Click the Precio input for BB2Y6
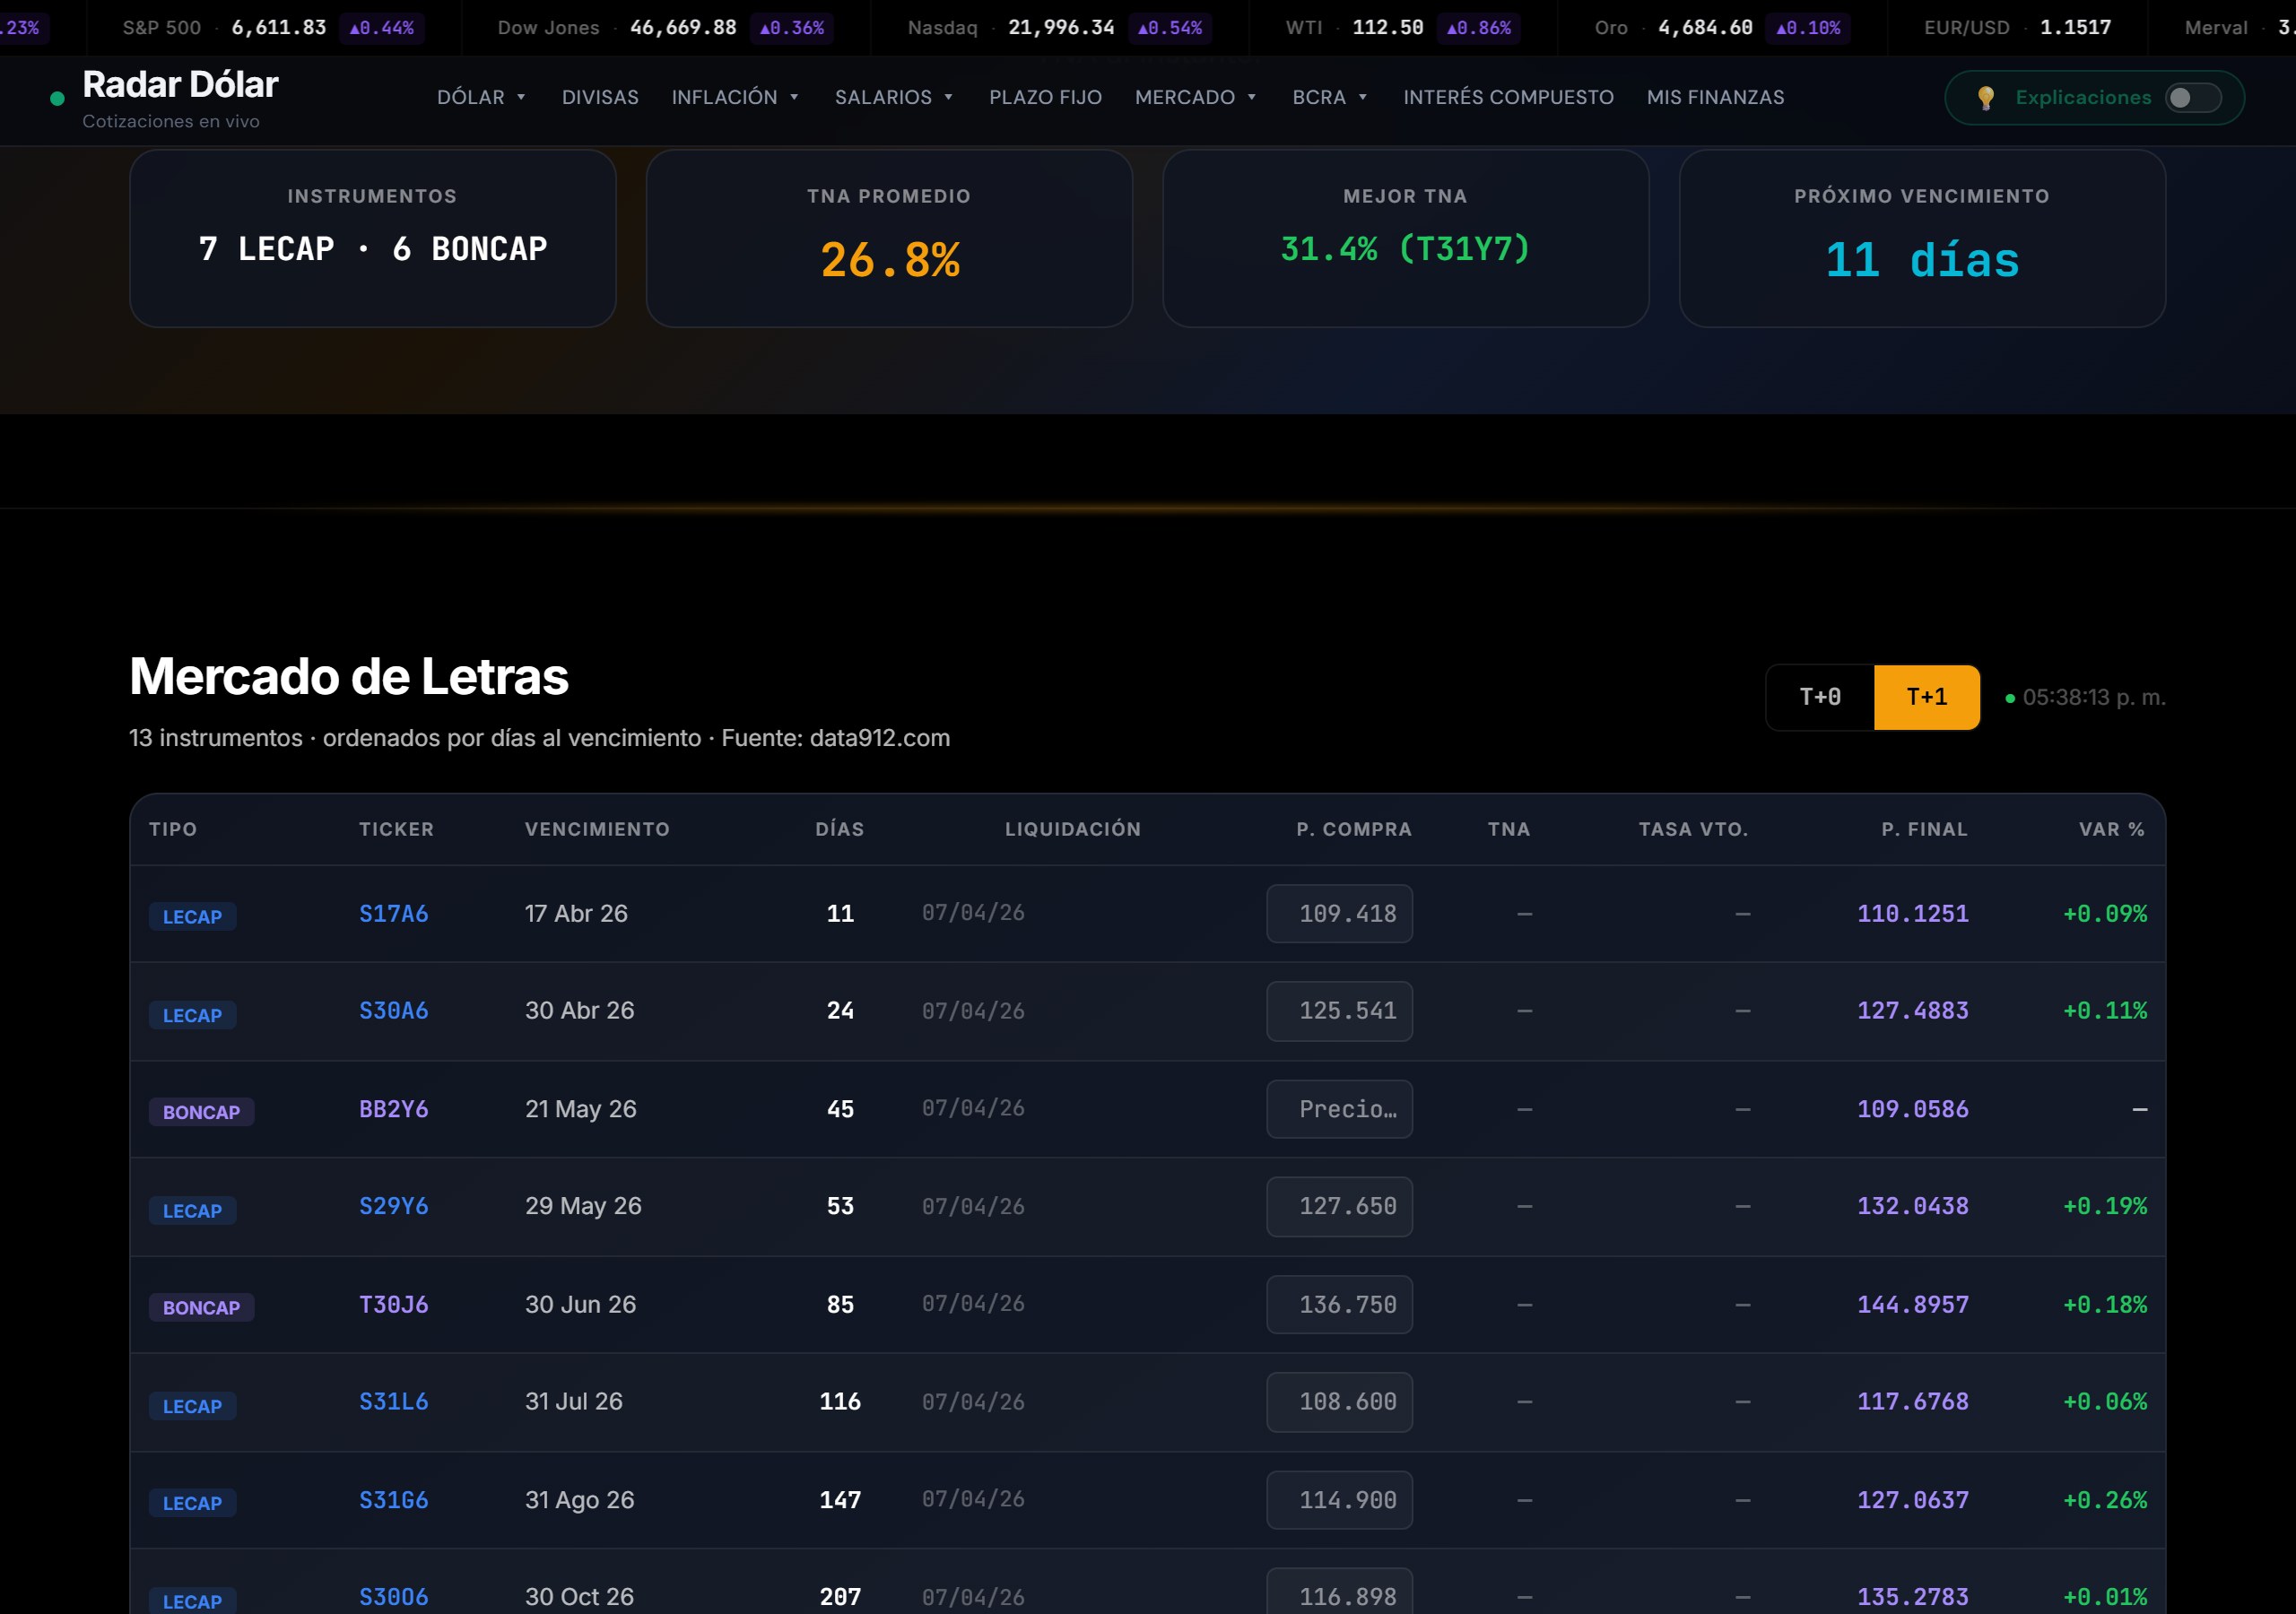This screenshot has width=2296, height=1614. click(x=1338, y=1109)
